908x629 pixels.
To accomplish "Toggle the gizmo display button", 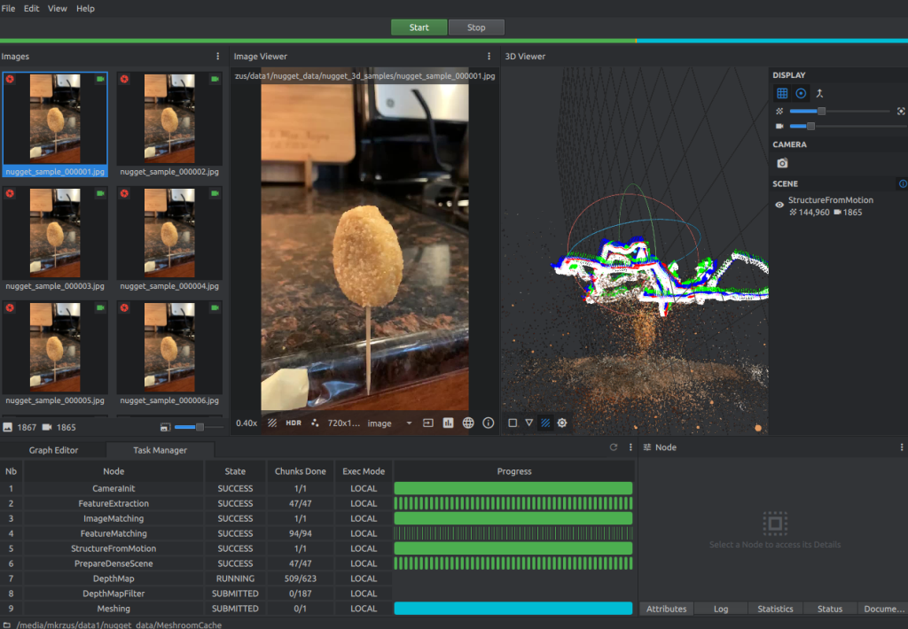I will pos(801,93).
